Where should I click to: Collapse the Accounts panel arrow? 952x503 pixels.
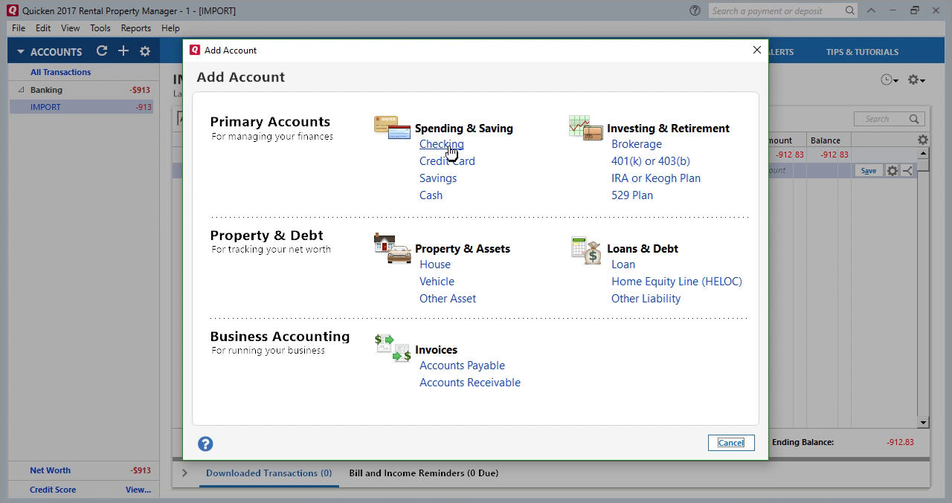(21, 52)
